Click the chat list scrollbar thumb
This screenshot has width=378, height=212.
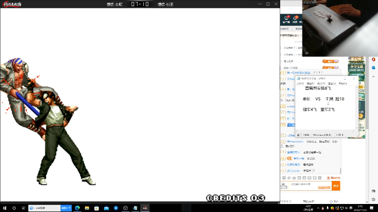[340, 171]
